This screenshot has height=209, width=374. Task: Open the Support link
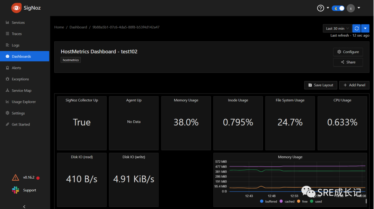point(29,190)
